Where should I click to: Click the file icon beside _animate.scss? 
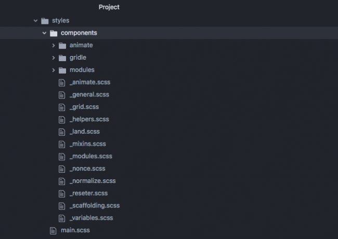pos(62,82)
